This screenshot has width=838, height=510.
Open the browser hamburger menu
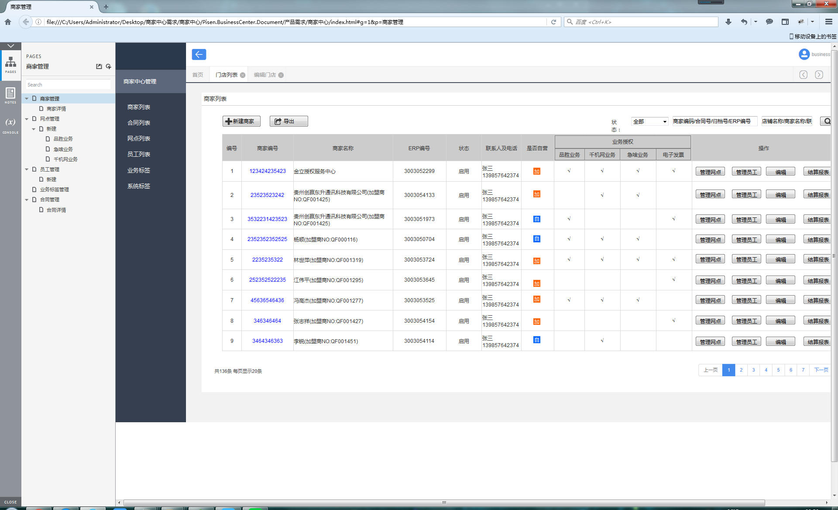(x=828, y=22)
